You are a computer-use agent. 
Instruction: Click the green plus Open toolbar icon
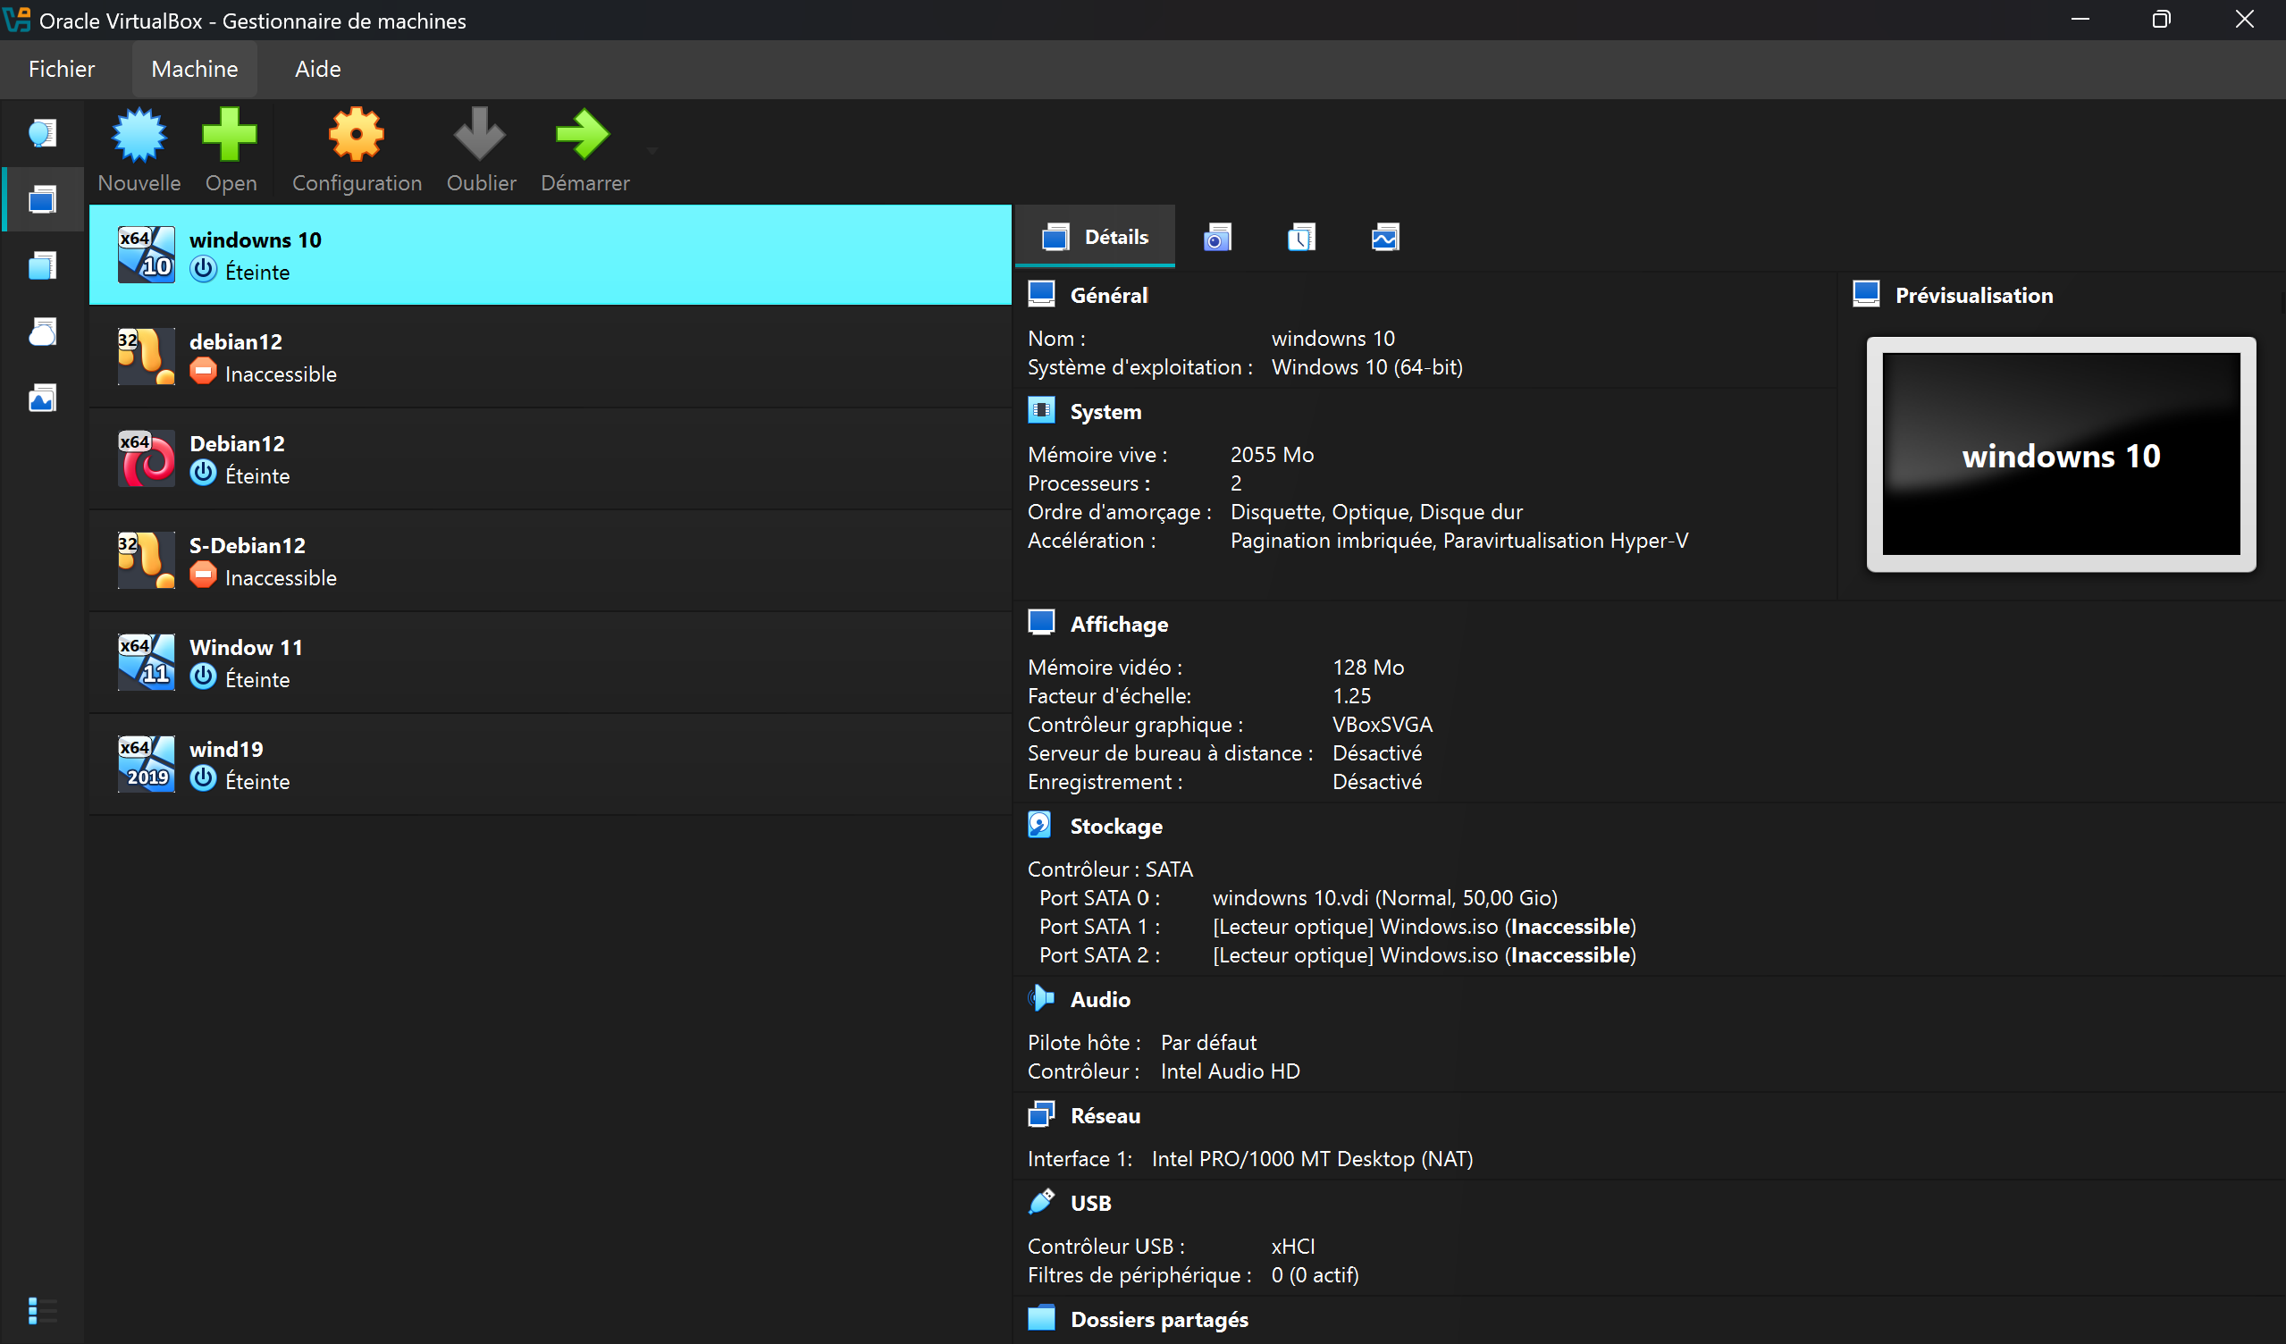[230, 135]
